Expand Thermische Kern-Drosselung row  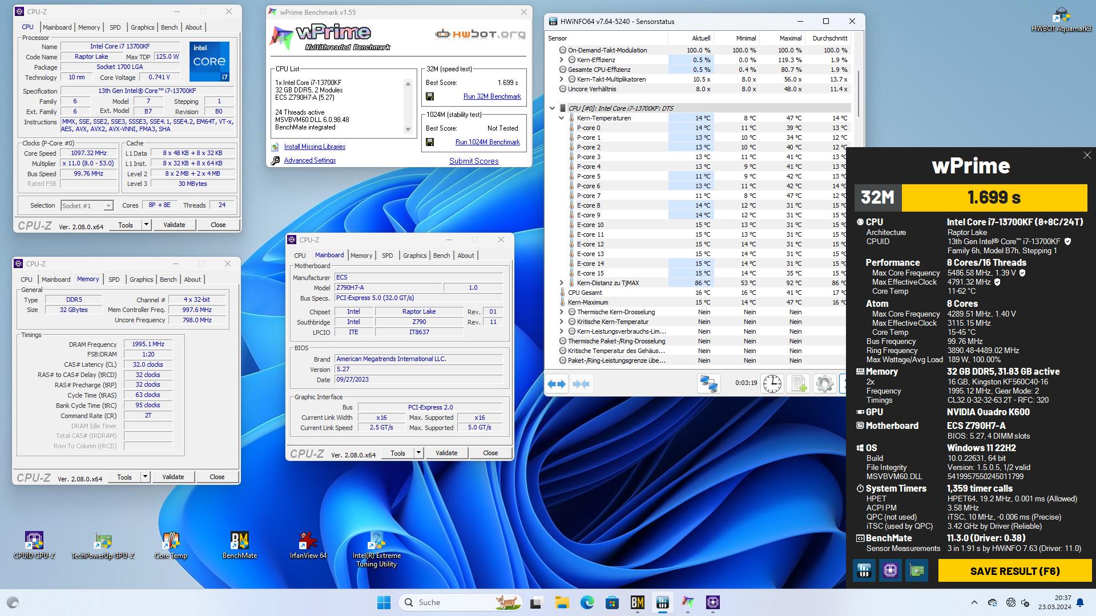tap(561, 312)
